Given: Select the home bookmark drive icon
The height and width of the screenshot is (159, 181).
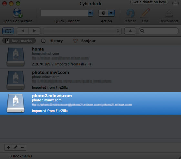Looking at the screenshot, I should click(x=15, y=57).
